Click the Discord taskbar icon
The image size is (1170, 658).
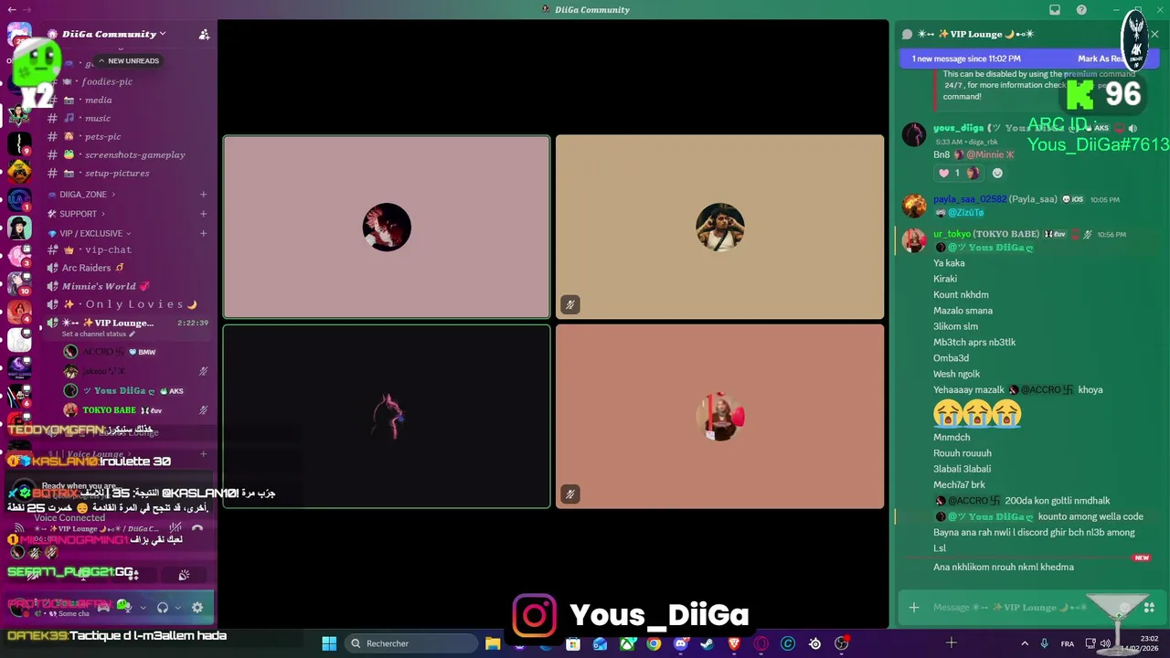coord(680,643)
